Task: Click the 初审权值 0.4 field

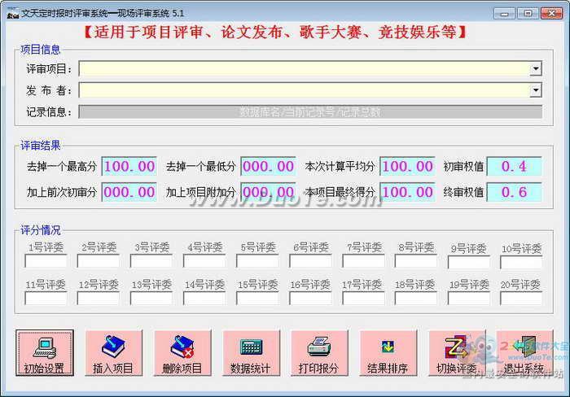Action: coord(514,166)
